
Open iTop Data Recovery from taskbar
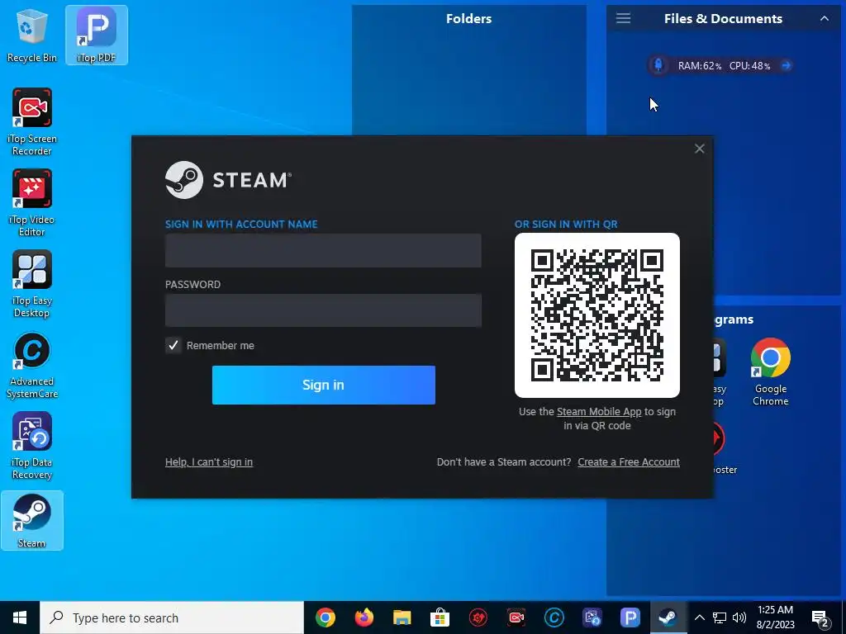click(x=592, y=617)
